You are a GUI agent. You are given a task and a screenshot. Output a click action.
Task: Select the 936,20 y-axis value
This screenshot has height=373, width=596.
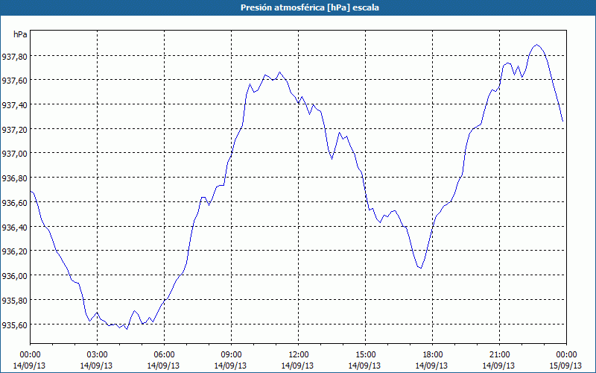[x=14, y=251]
